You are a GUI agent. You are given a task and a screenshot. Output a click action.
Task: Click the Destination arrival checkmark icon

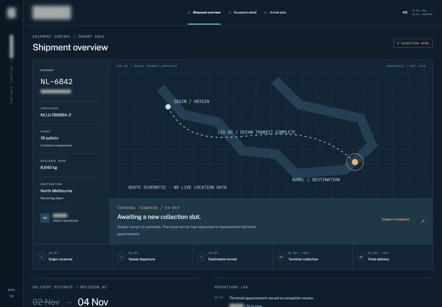(x=201, y=257)
